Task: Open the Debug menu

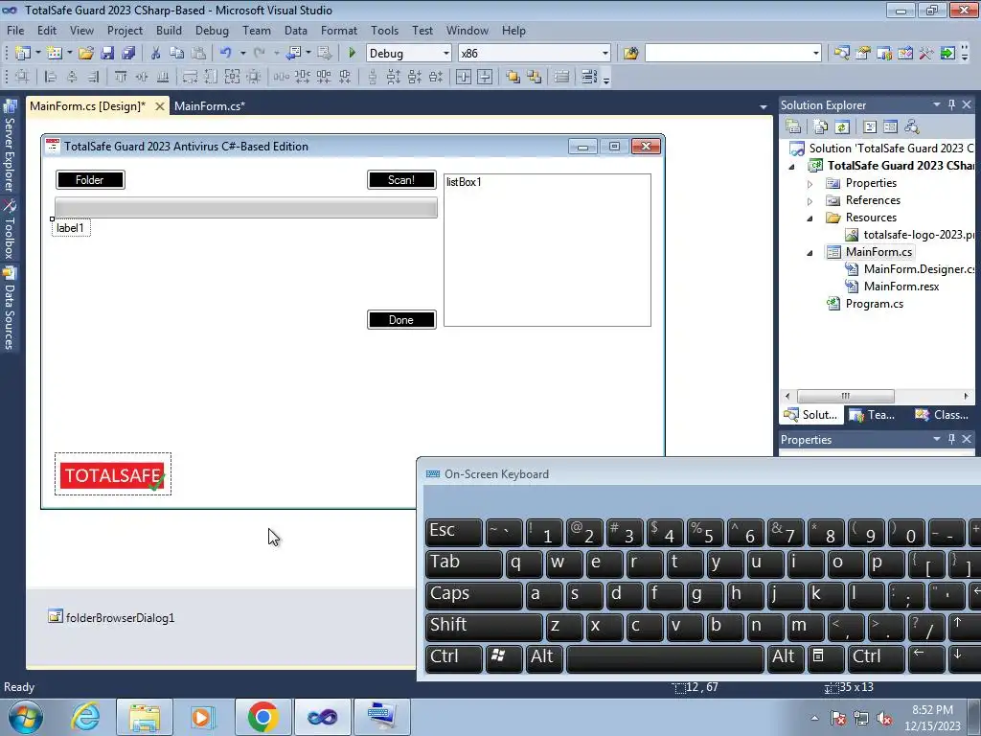Action: tap(212, 30)
